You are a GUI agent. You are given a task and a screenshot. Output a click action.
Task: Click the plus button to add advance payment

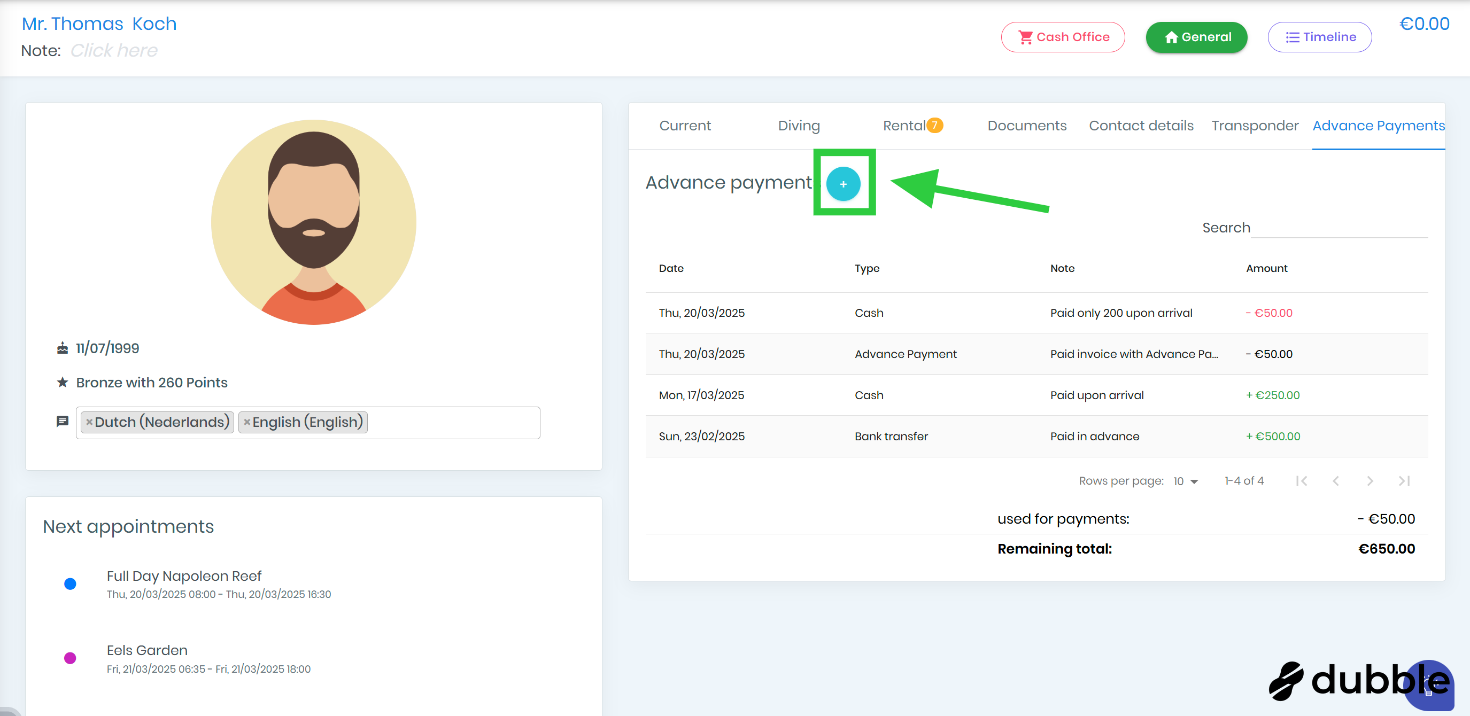pos(843,184)
